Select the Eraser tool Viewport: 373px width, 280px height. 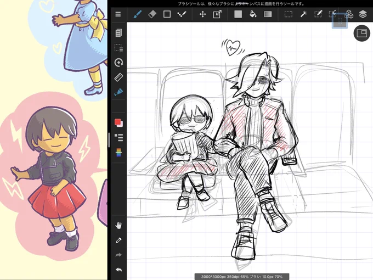152,14
